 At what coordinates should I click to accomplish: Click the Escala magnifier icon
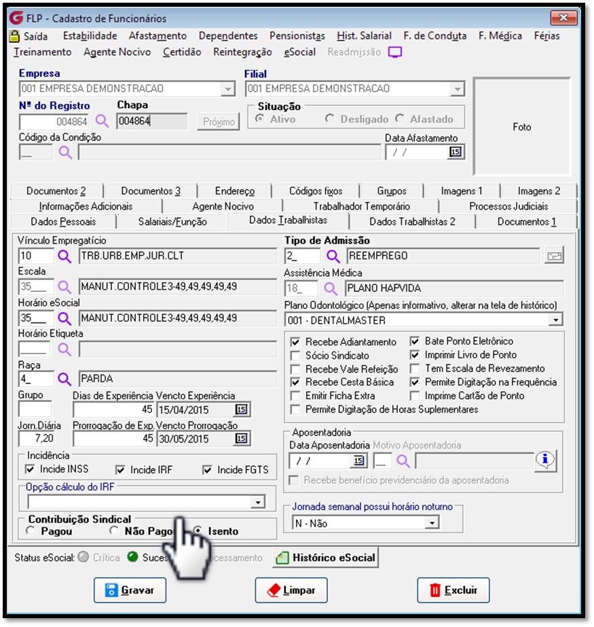pos(64,287)
